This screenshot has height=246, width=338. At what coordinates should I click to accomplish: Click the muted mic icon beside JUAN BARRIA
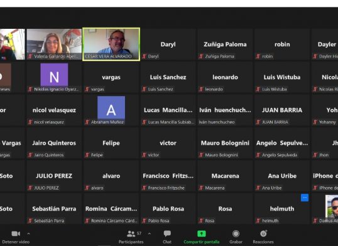click(258, 122)
